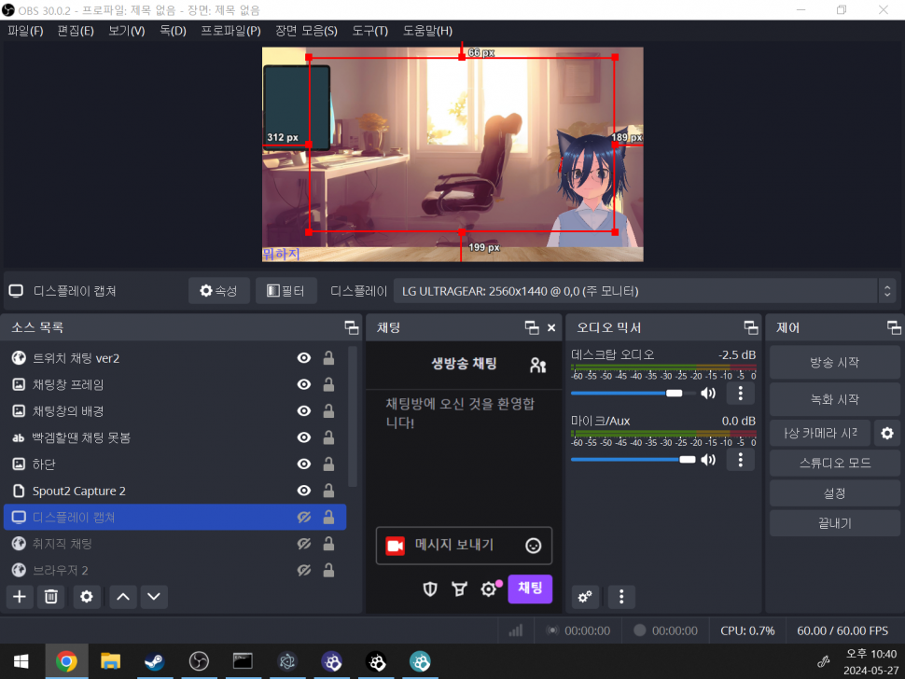The height and width of the screenshot is (679, 905).
Task: Open advanced audio properties gears icon
Action: click(x=585, y=597)
